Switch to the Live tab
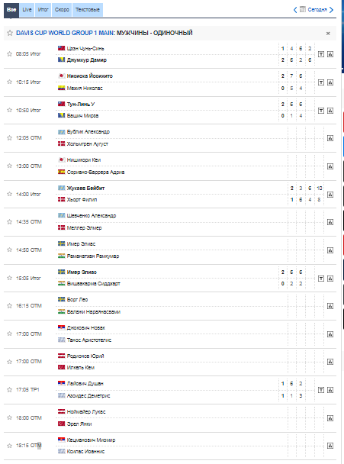Image resolution: width=344 pixels, height=464 pixels. (27, 10)
